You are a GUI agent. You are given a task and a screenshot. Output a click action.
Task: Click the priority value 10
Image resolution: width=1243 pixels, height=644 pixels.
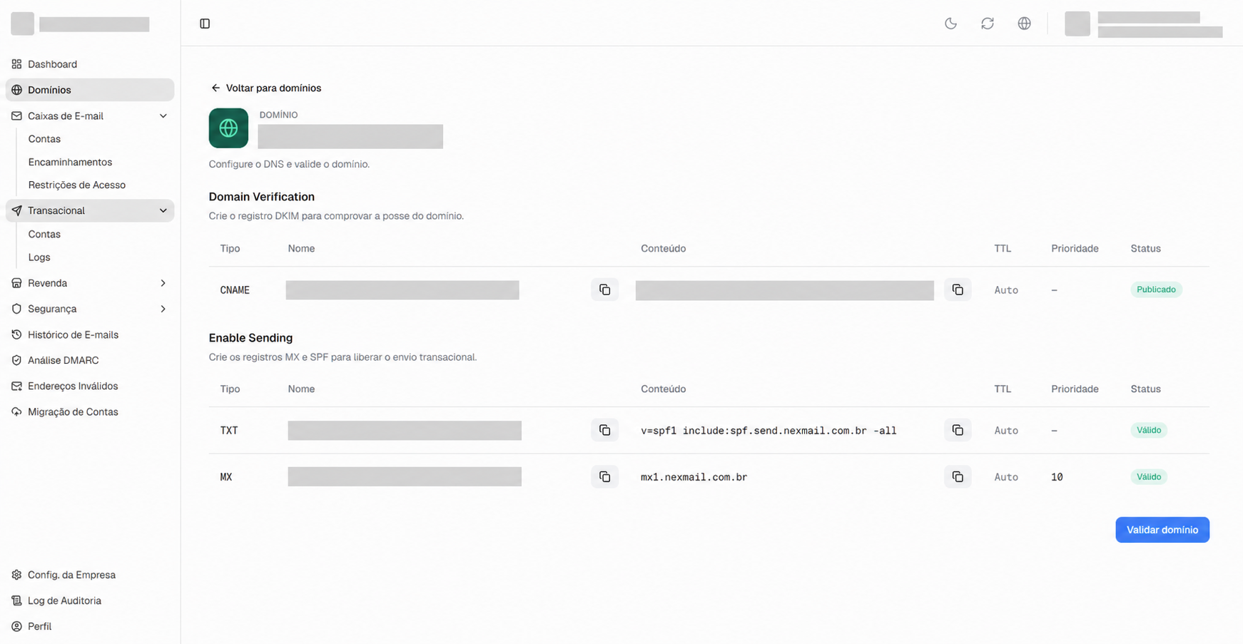[1057, 477]
